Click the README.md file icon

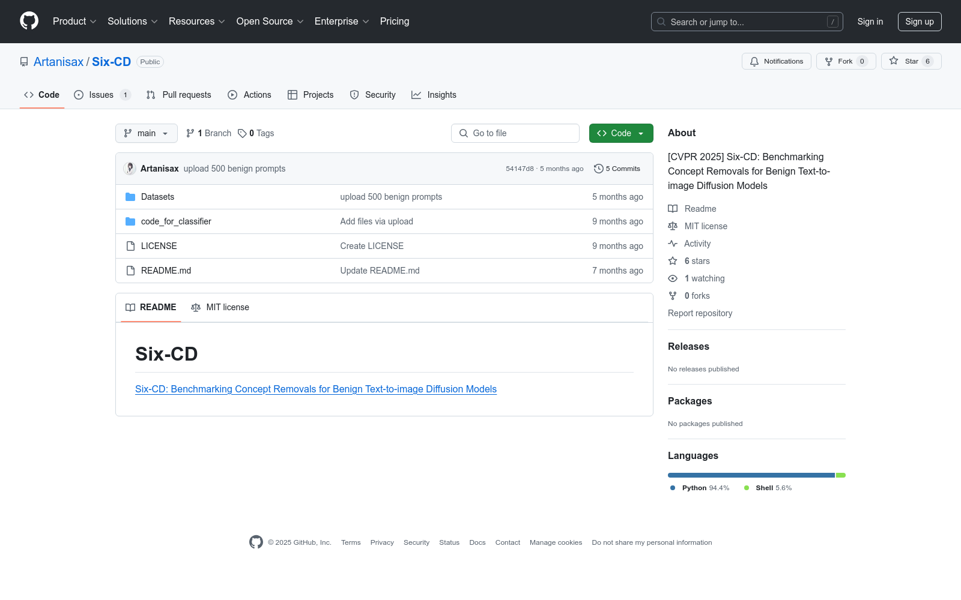130,271
